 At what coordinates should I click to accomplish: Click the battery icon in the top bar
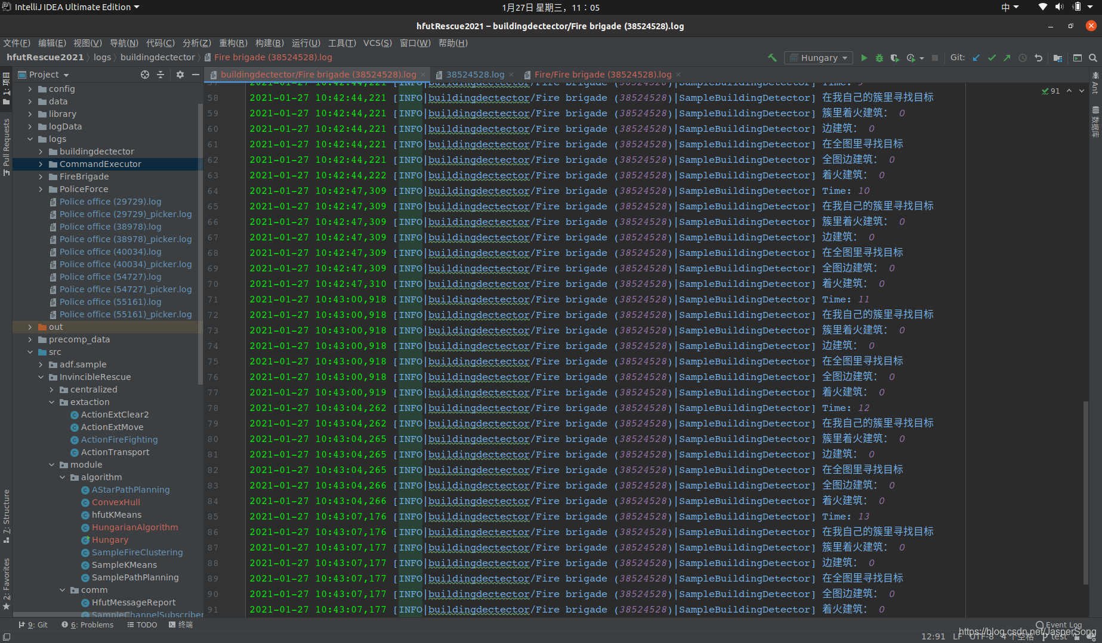pos(1077,7)
